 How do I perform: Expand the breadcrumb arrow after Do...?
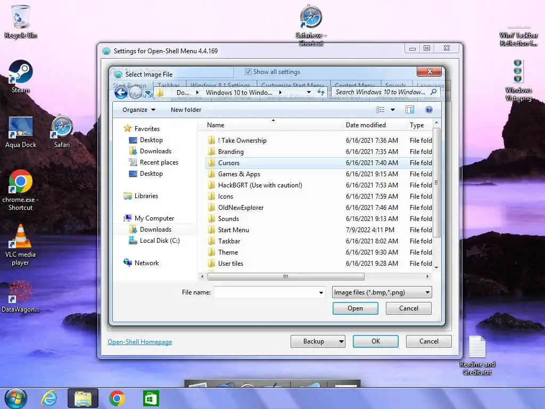(197, 93)
